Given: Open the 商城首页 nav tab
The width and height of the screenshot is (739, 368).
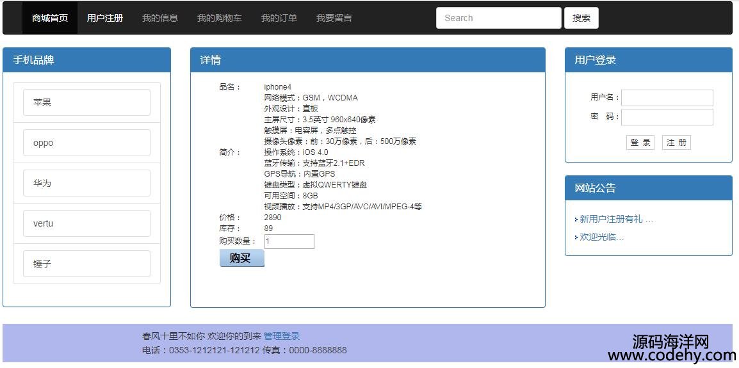Looking at the screenshot, I should point(50,18).
